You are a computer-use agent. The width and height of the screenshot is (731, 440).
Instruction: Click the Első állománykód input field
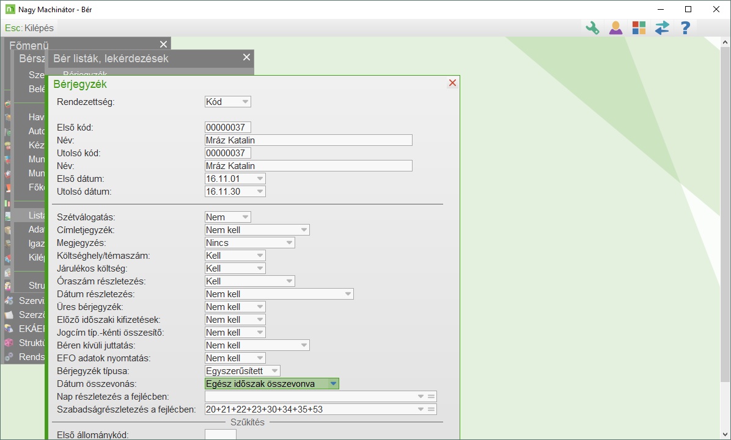(221, 435)
